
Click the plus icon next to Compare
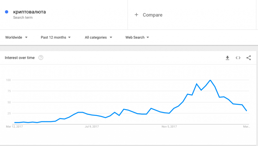(x=137, y=15)
